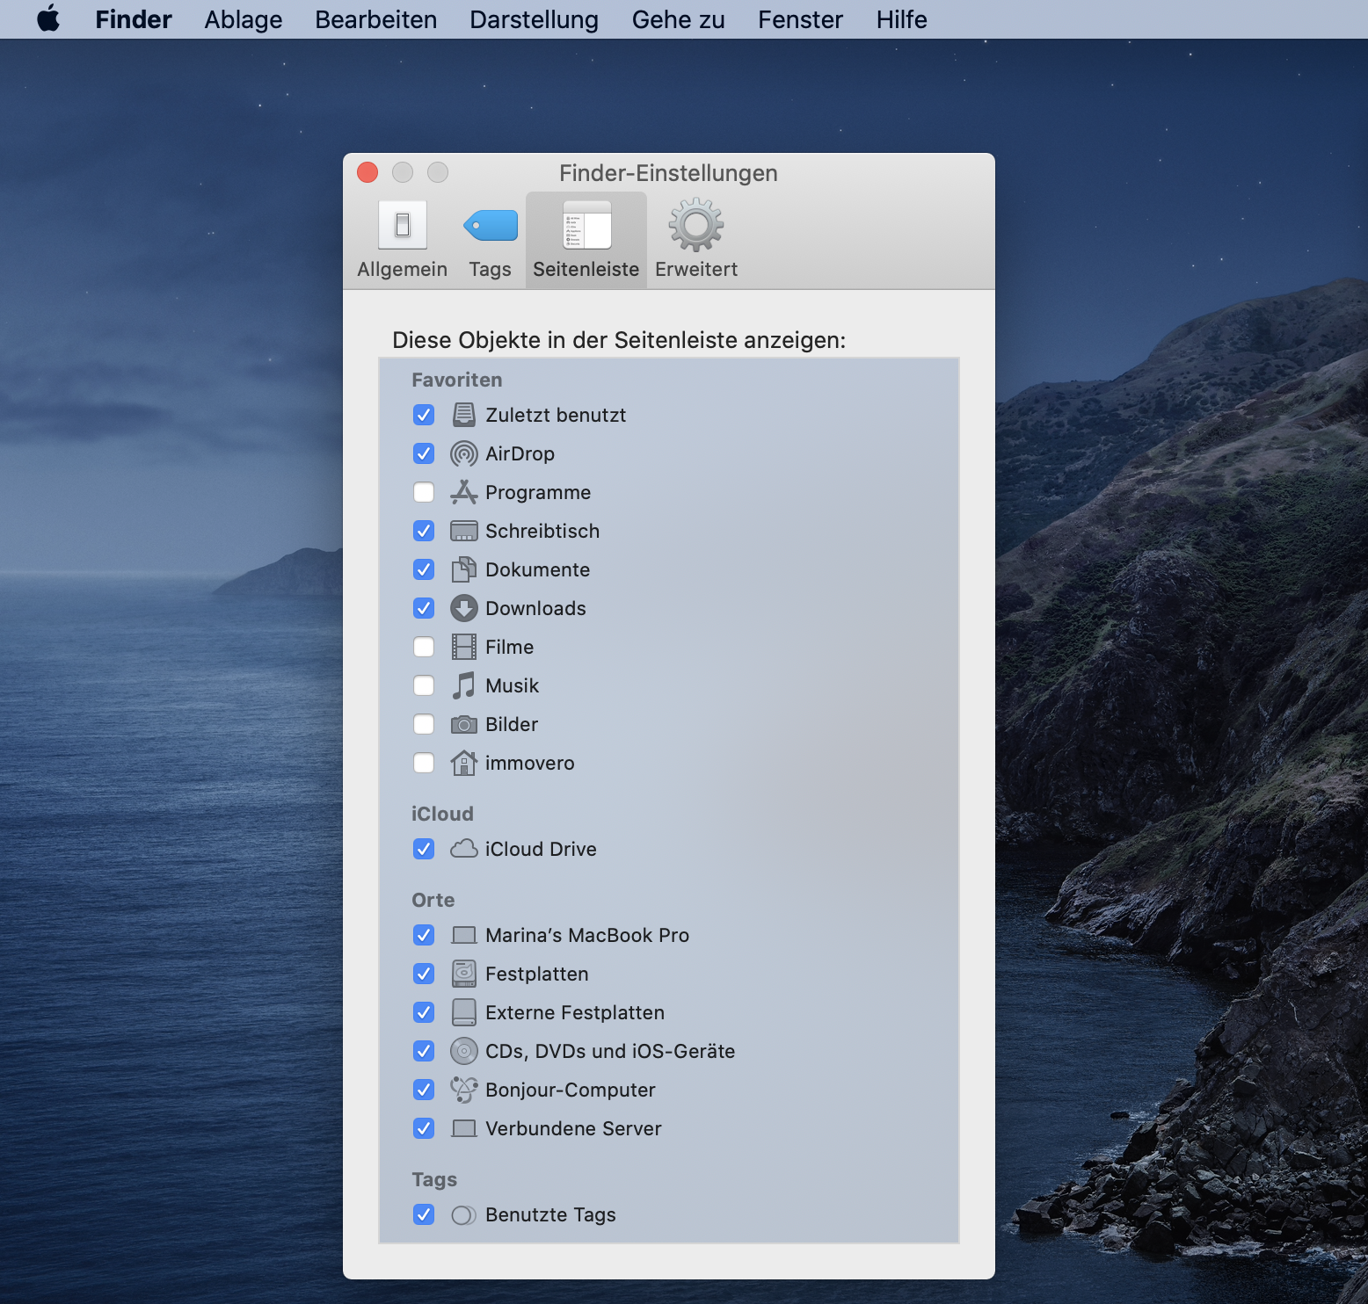1368x1304 pixels.
Task: Click the immovero house icon
Action: [464, 763]
